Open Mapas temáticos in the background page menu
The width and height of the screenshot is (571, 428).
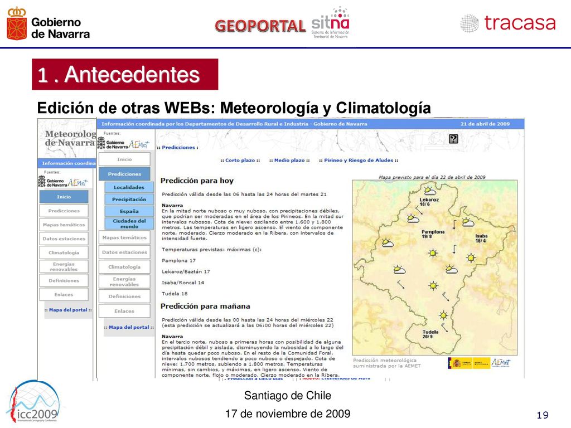tap(64, 225)
